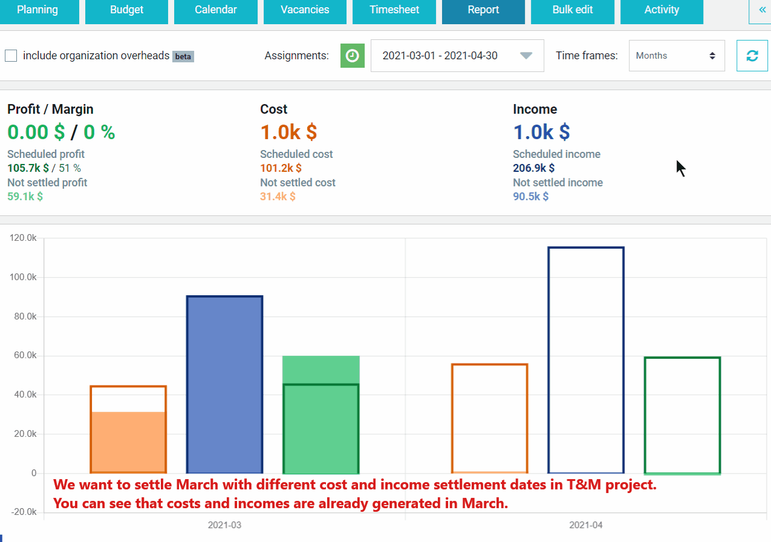Click the refresh report icon button
This screenshot has width=771, height=542.
click(752, 56)
